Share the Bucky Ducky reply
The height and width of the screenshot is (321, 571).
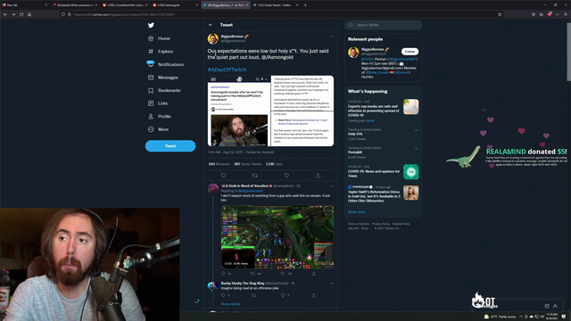(x=313, y=295)
